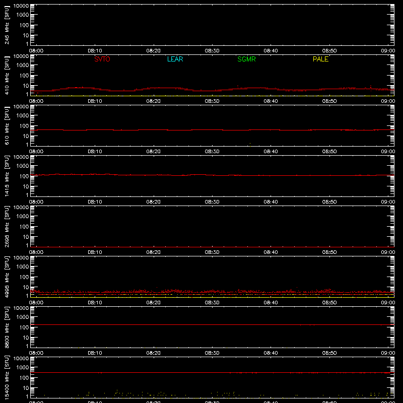
Task: Click the 100 tick label on 4995 MHz axis
Action: tap(24, 277)
